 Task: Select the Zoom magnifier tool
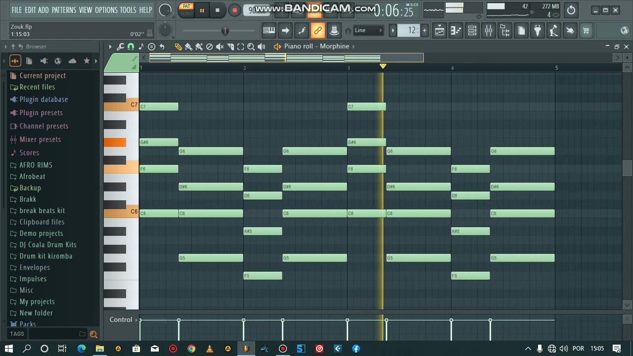[251, 46]
